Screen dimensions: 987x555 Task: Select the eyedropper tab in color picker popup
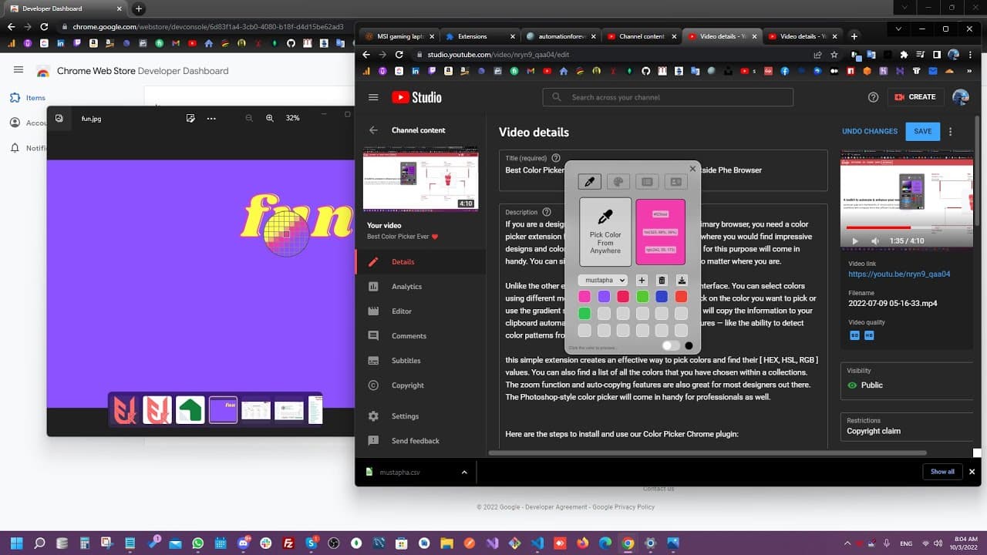(x=589, y=182)
